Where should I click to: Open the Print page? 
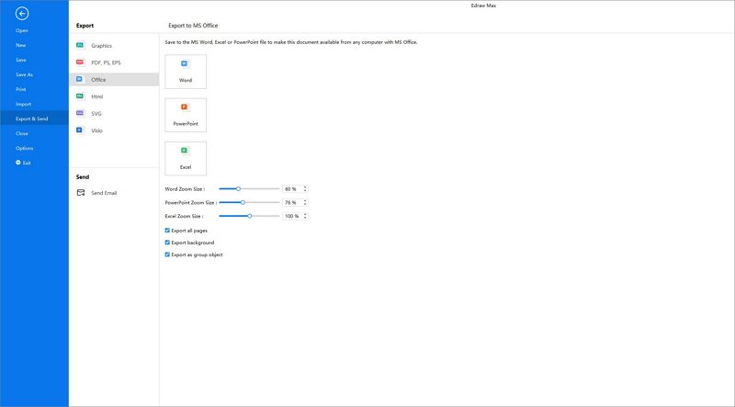tap(20, 89)
